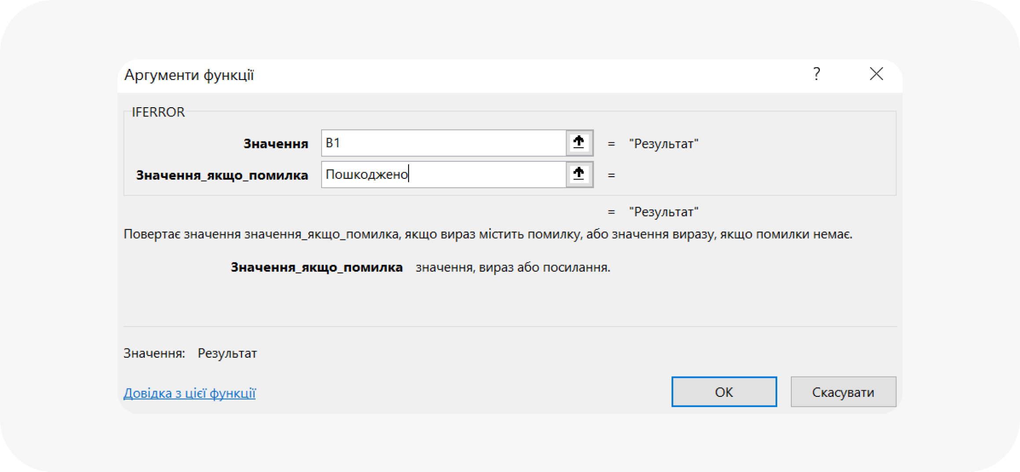Select the Значення argument input box

click(x=440, y=142)
